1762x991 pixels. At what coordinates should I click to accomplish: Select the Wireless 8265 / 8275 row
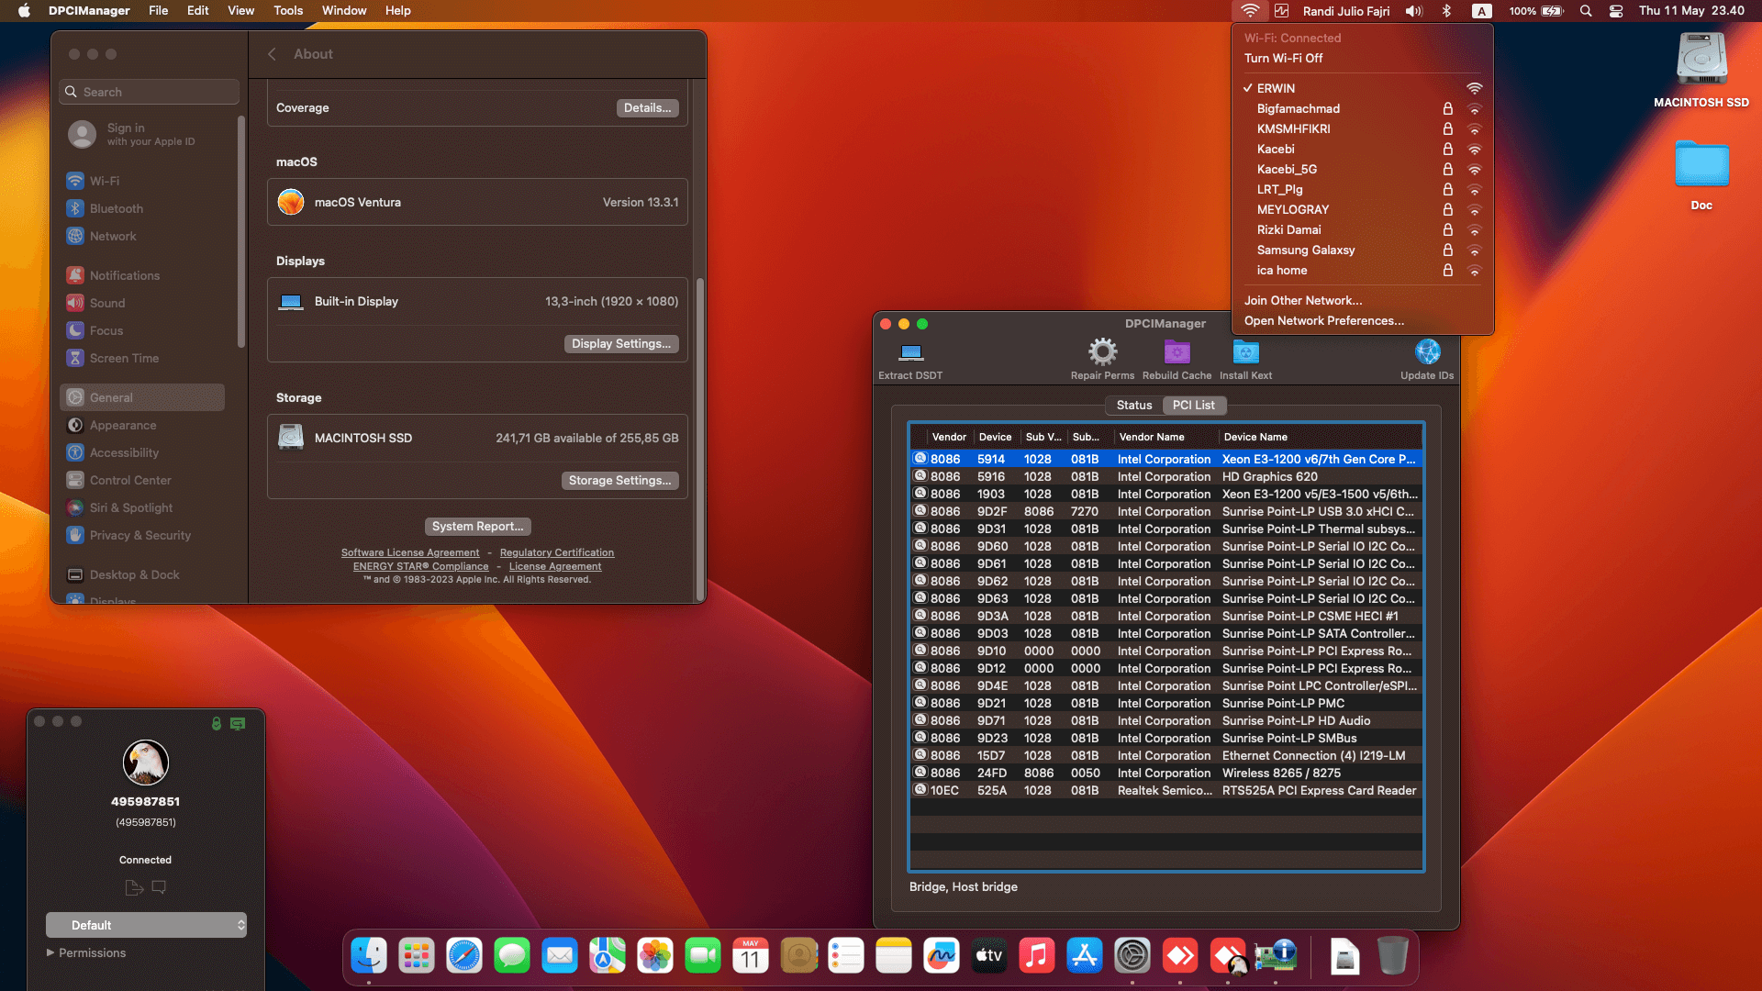pos(1165,773)
